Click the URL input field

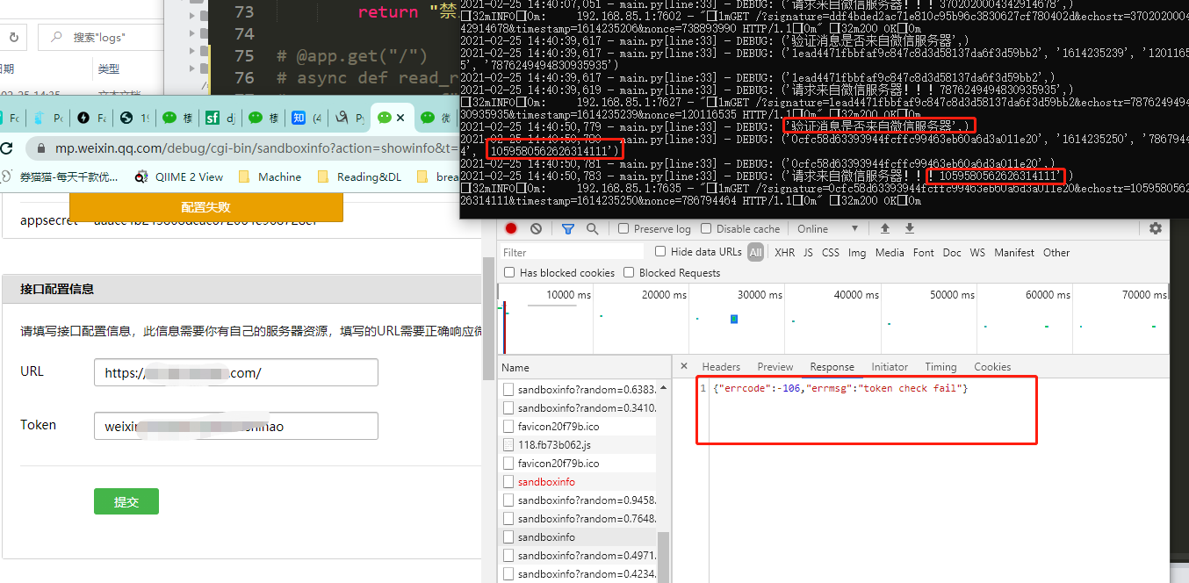point(234,372)
